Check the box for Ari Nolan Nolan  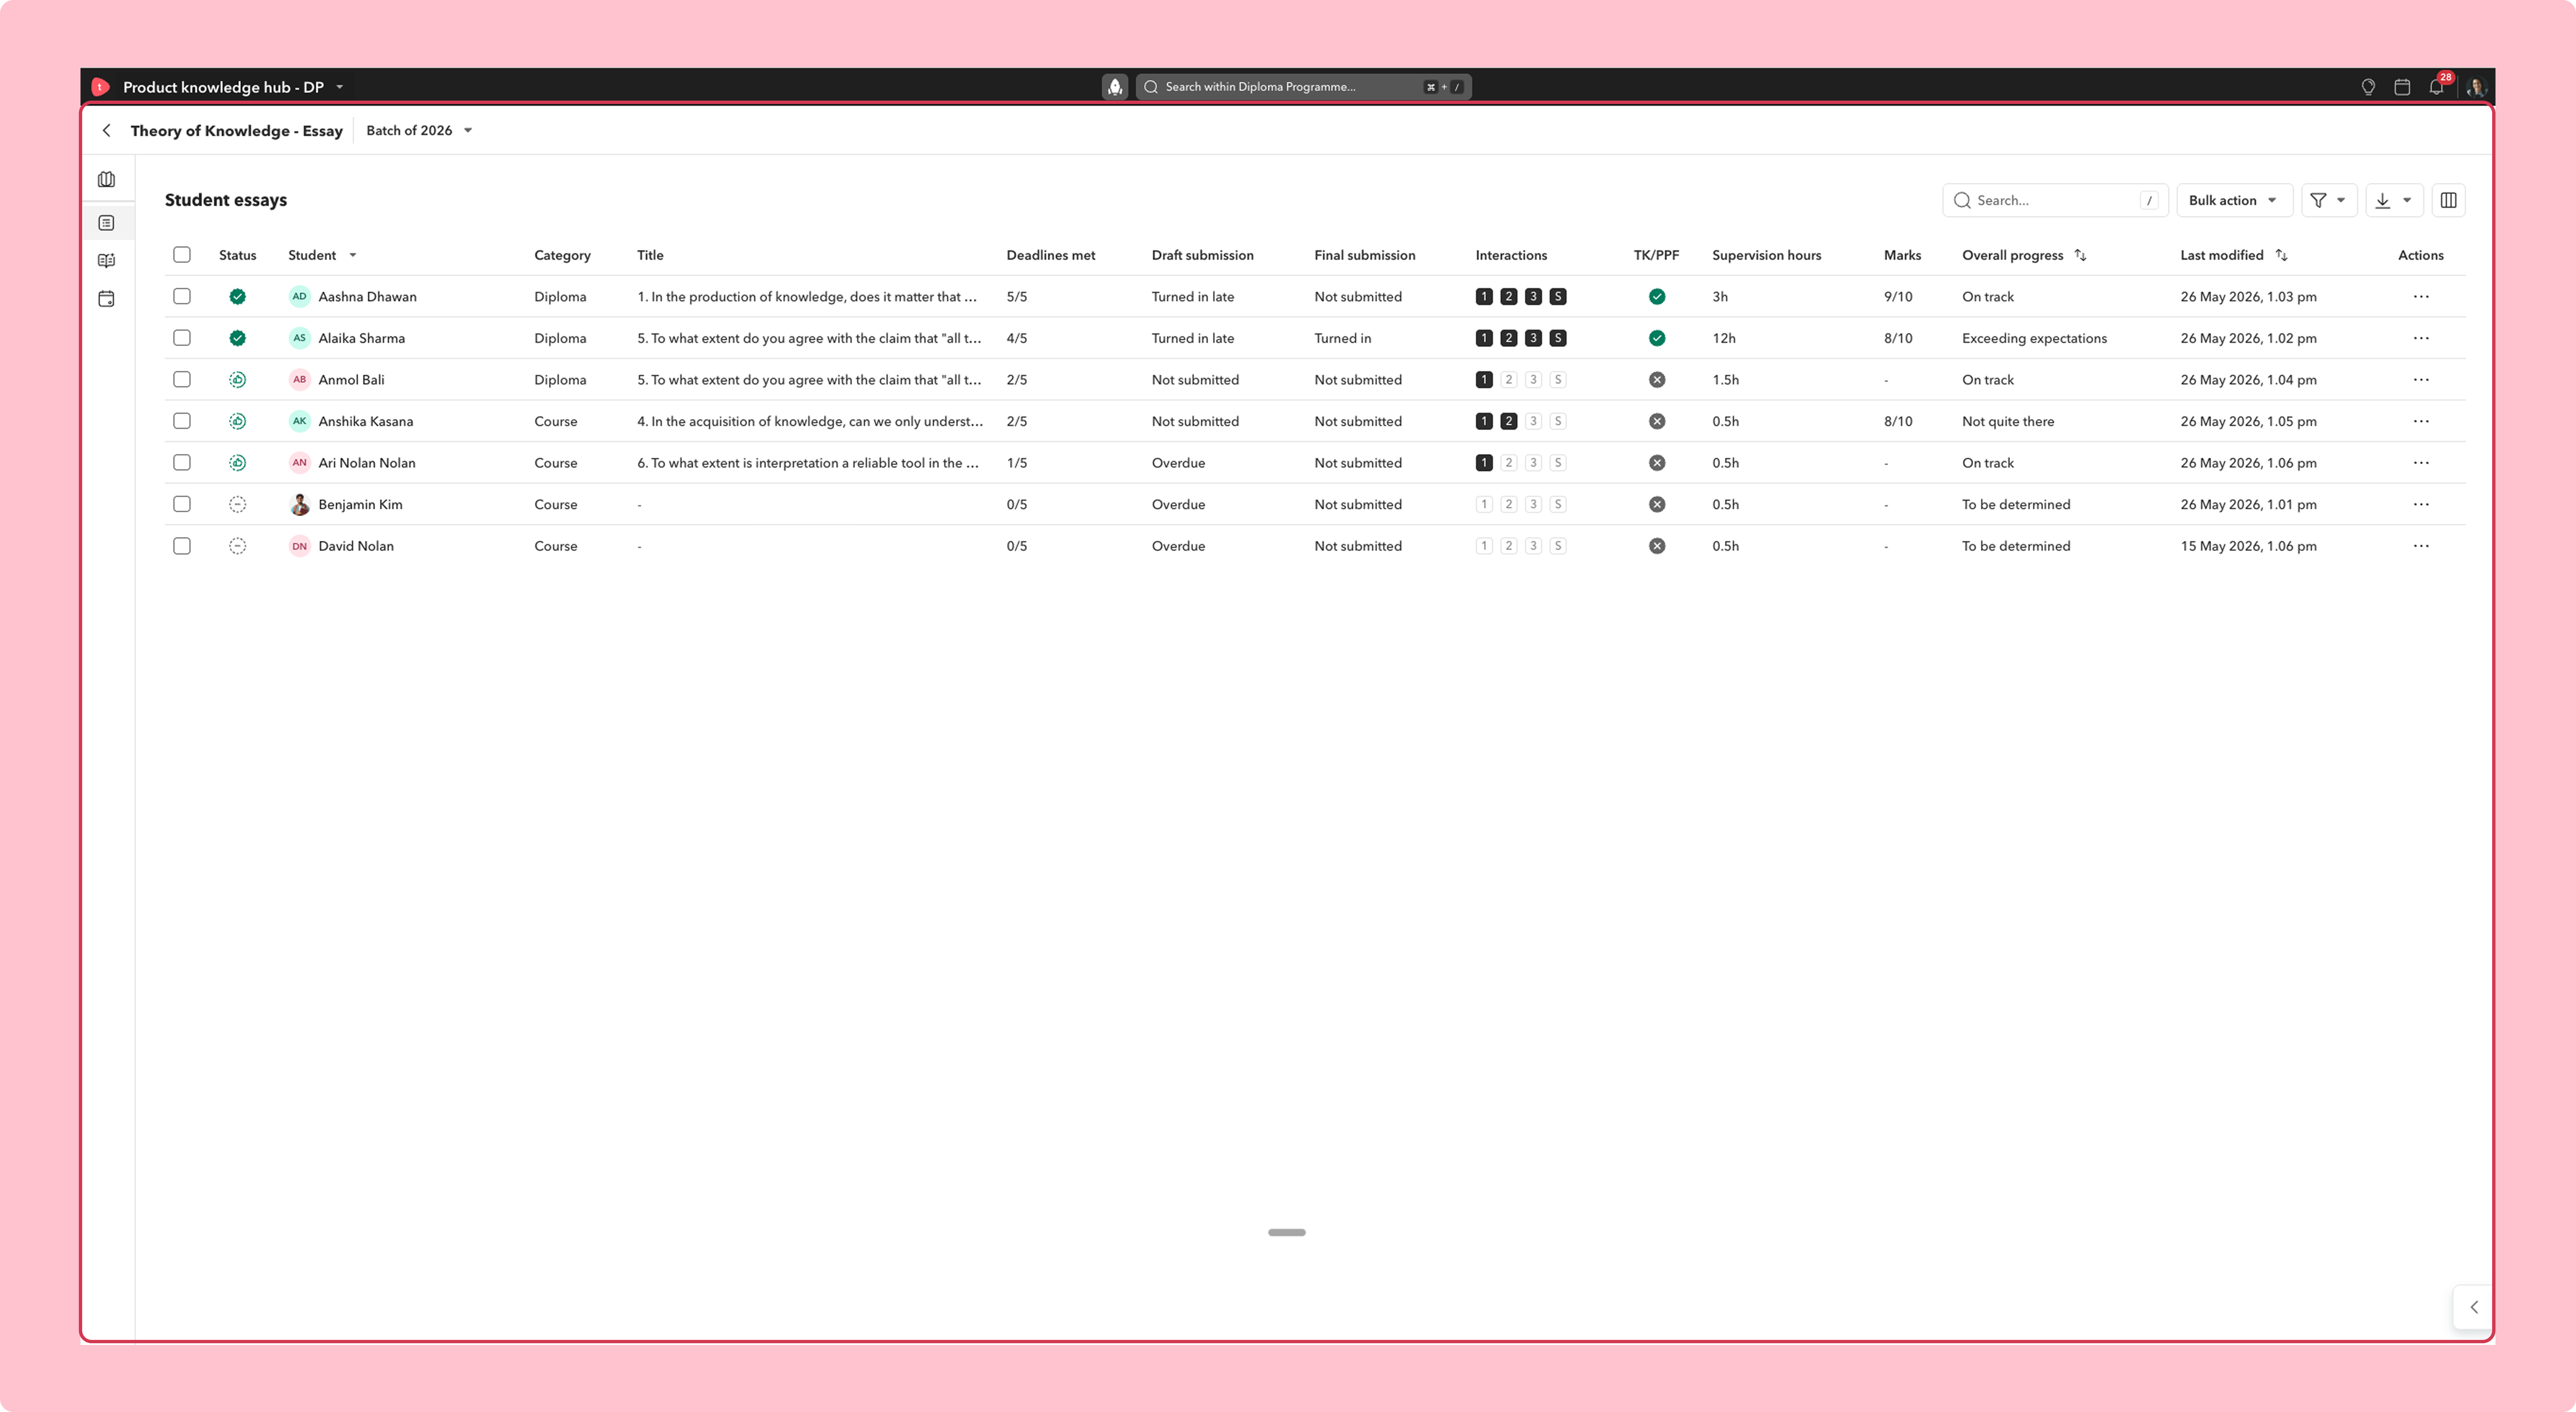181,463
